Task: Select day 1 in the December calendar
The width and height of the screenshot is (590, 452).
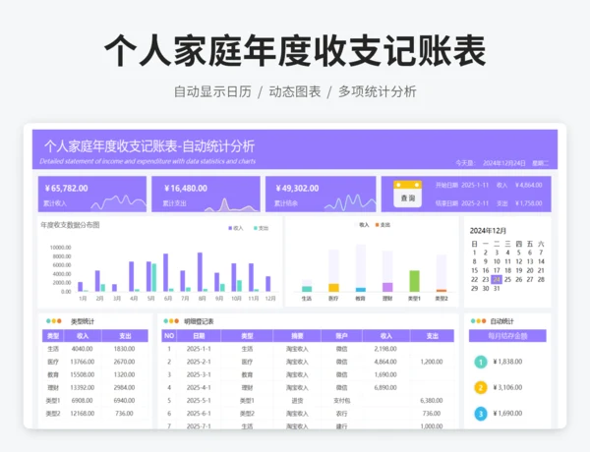Action: click(x=475, y=253)
